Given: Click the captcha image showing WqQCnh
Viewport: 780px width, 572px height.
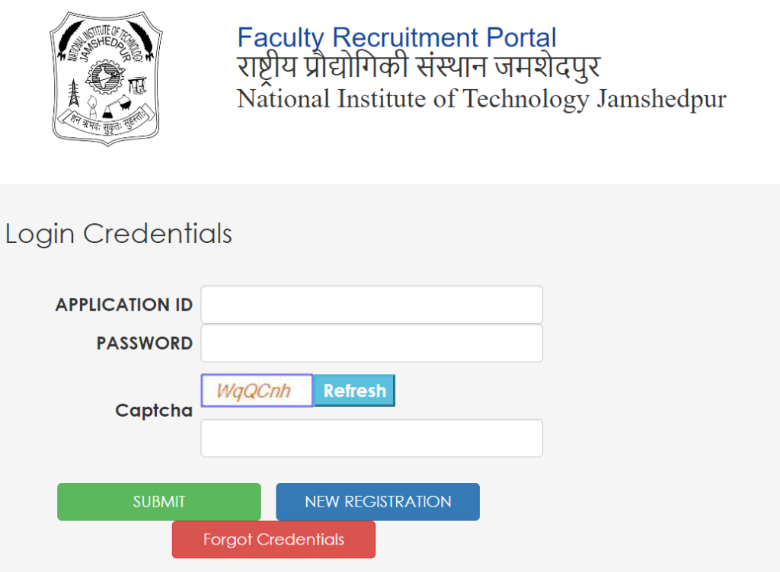Looking at the screenshot, I should pyautogui.click(x=256, y=390).
